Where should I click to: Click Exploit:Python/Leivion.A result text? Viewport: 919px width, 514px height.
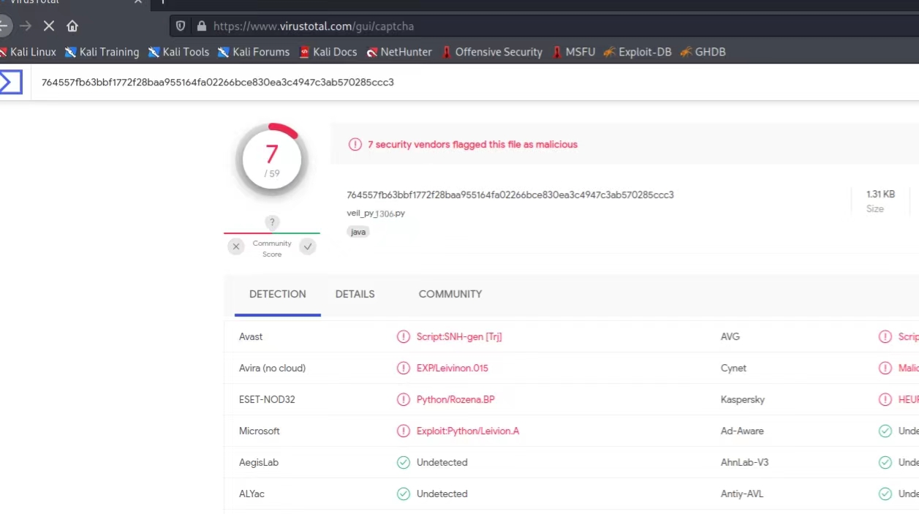(x=468, y=431)
